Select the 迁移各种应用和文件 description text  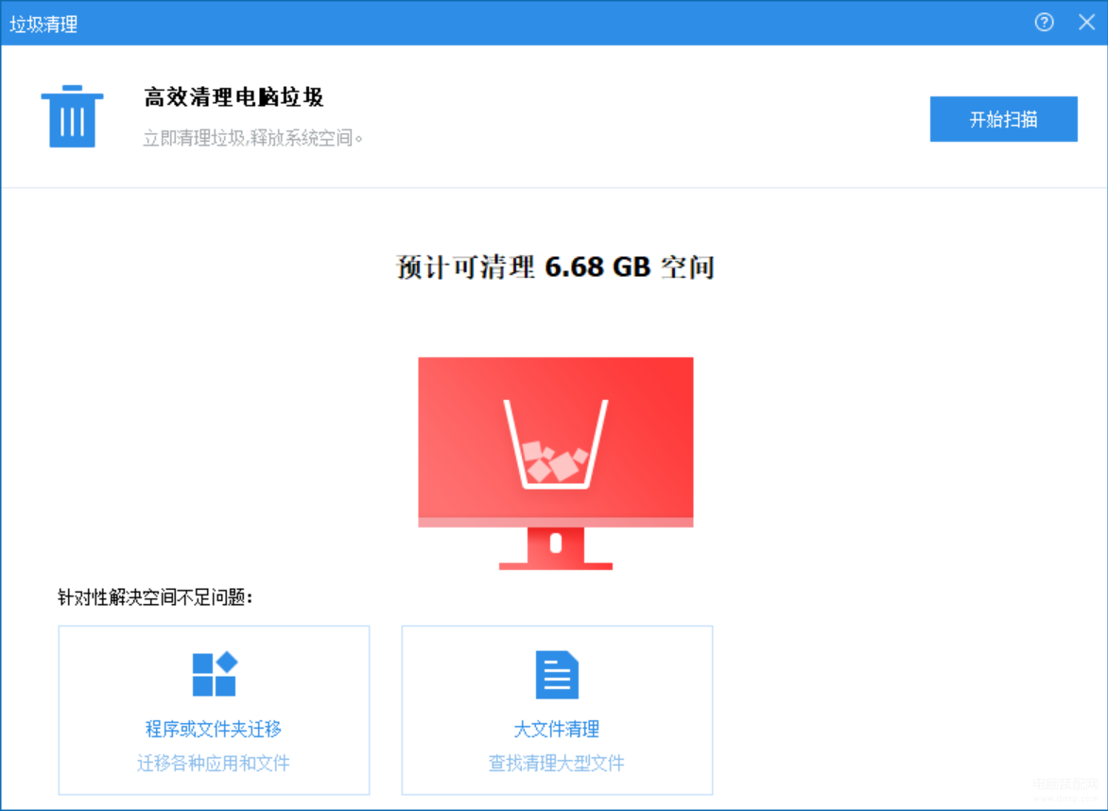(x=214, y=763)
